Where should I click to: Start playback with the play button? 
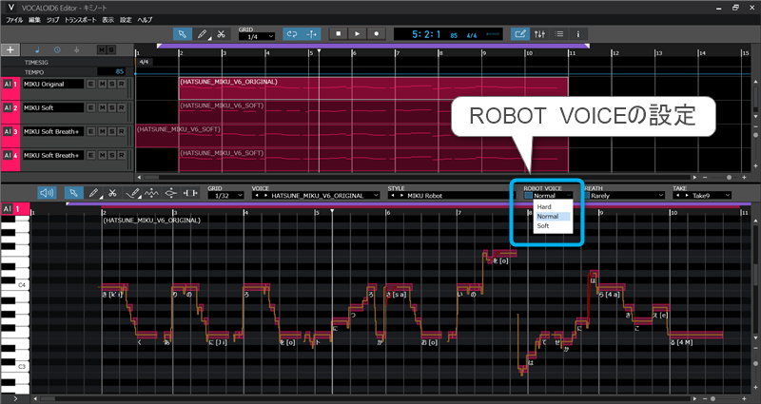[358, 34]
